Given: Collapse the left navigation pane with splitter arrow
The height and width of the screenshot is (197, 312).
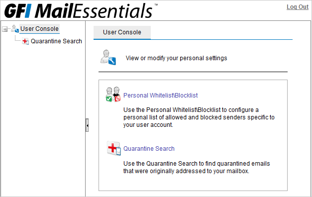Looking at the screenshot, I should tap(87, 125).
